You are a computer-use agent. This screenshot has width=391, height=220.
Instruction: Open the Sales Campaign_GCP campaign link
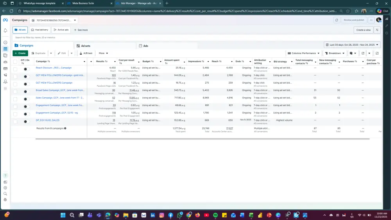[59, 98]
